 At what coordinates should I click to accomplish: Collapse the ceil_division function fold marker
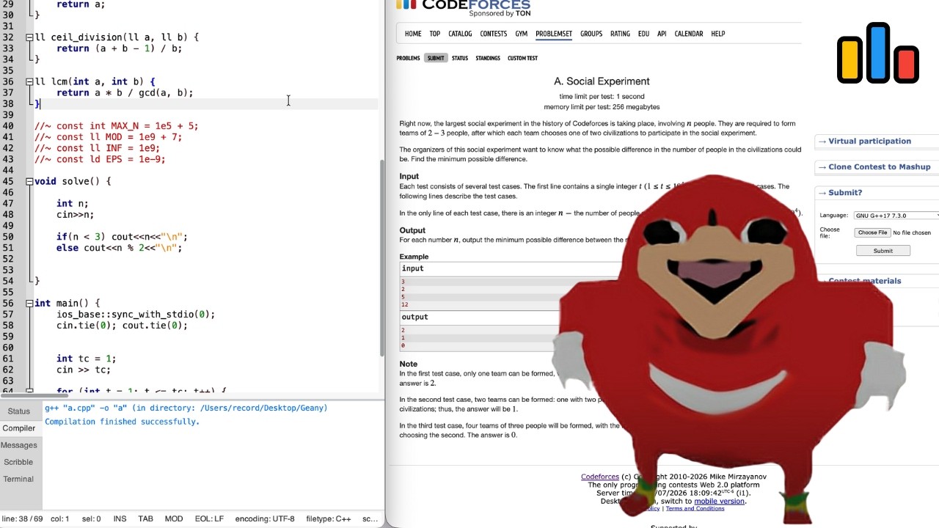(x=29, y=37)
